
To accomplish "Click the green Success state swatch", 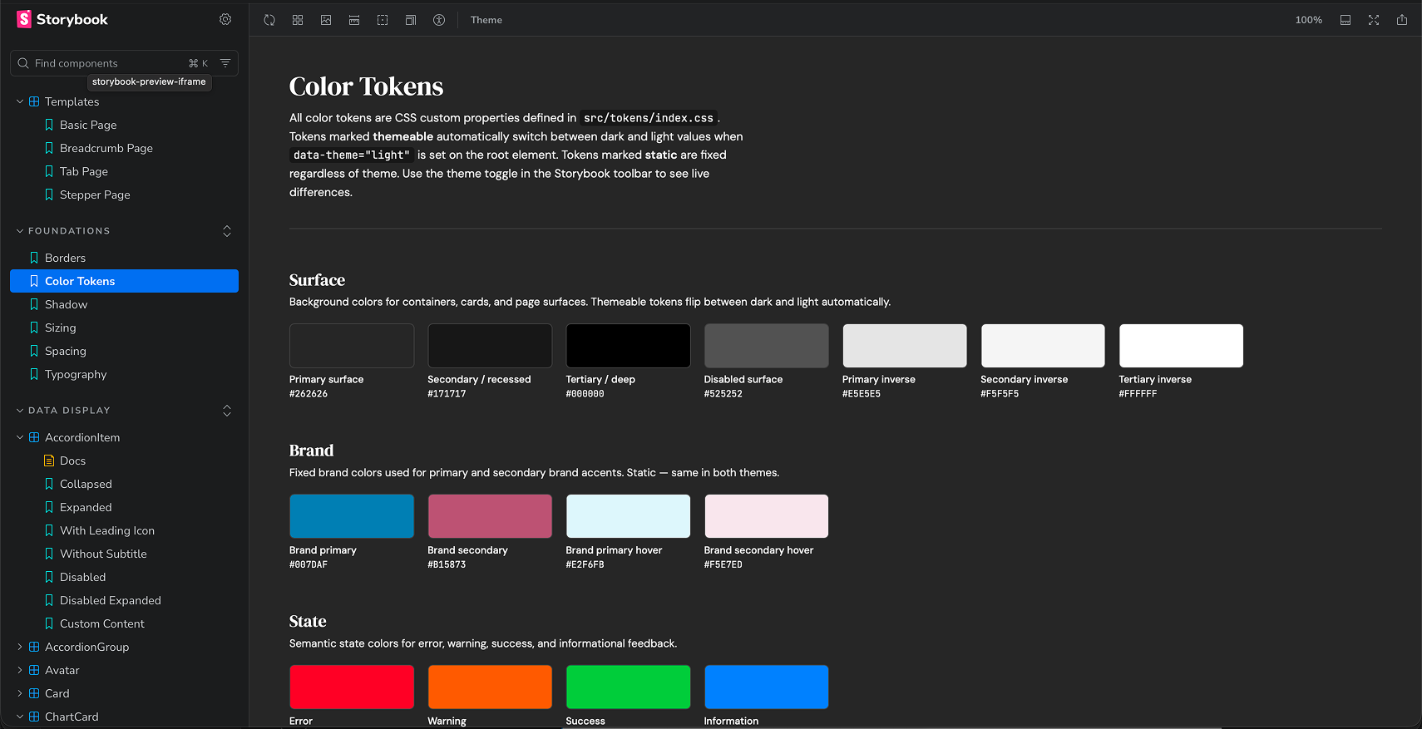I will (628, 687).
